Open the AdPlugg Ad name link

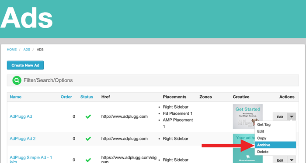coord(21,116)
